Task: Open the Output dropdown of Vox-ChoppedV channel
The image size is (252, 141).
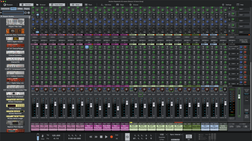Action: pyautogui.click(x=205, y=118)
